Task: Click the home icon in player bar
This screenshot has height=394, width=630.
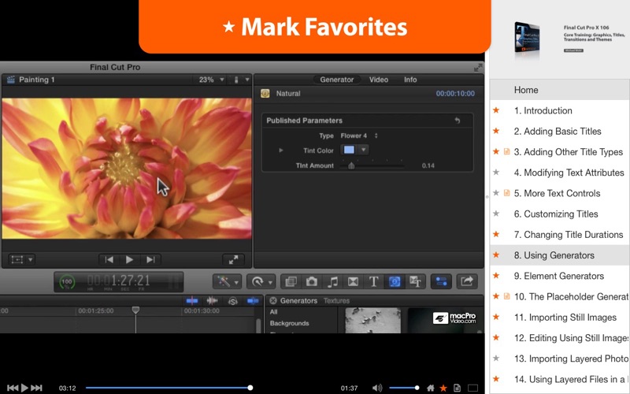Action: [x=430, y=388]
